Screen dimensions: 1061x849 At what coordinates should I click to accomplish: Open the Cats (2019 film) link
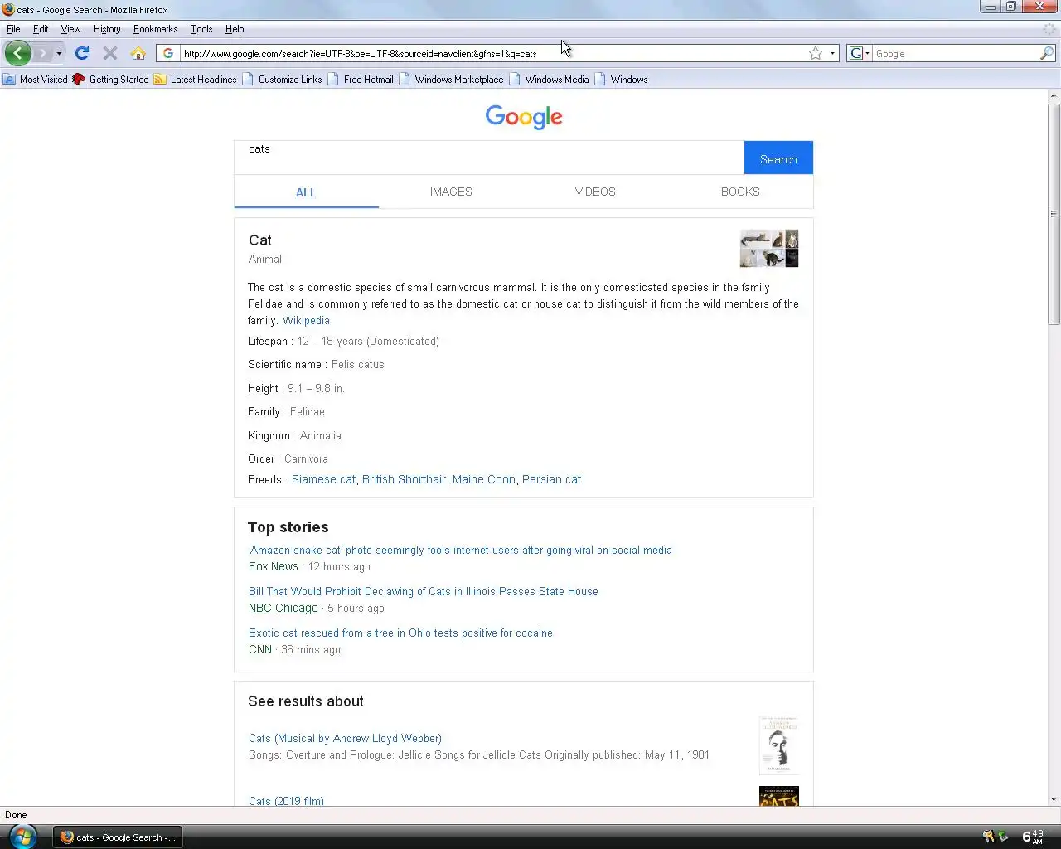point(286,800)
